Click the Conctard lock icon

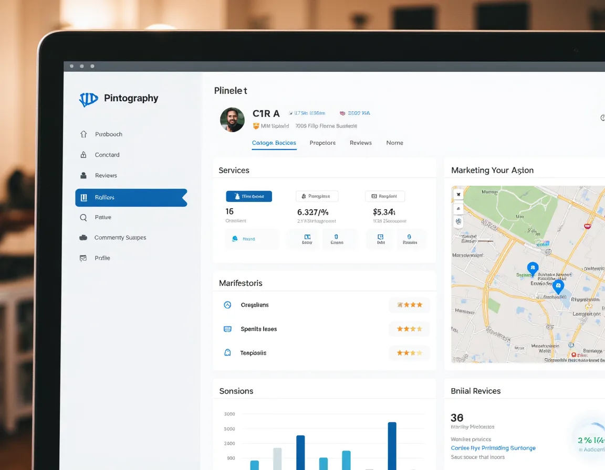click(84, 155)
